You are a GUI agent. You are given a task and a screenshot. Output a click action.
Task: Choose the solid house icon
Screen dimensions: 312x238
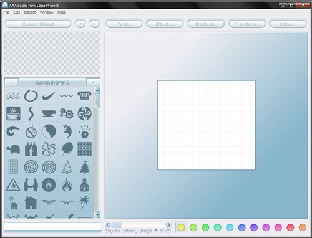31,202
